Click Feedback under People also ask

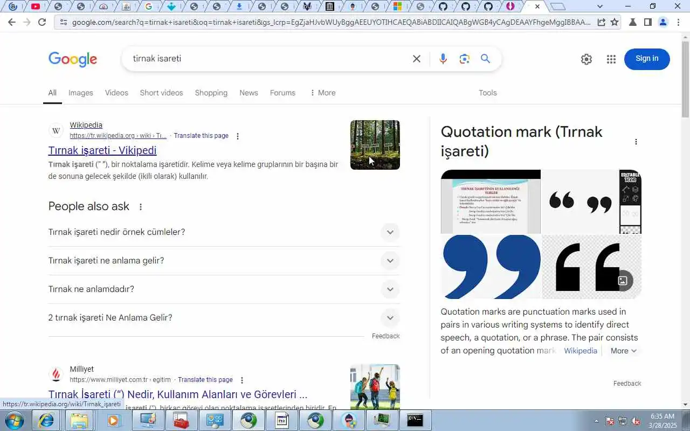(x=386, y=336)
